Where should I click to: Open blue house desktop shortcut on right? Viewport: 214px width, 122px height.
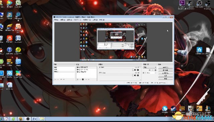(x=199, y=51)
